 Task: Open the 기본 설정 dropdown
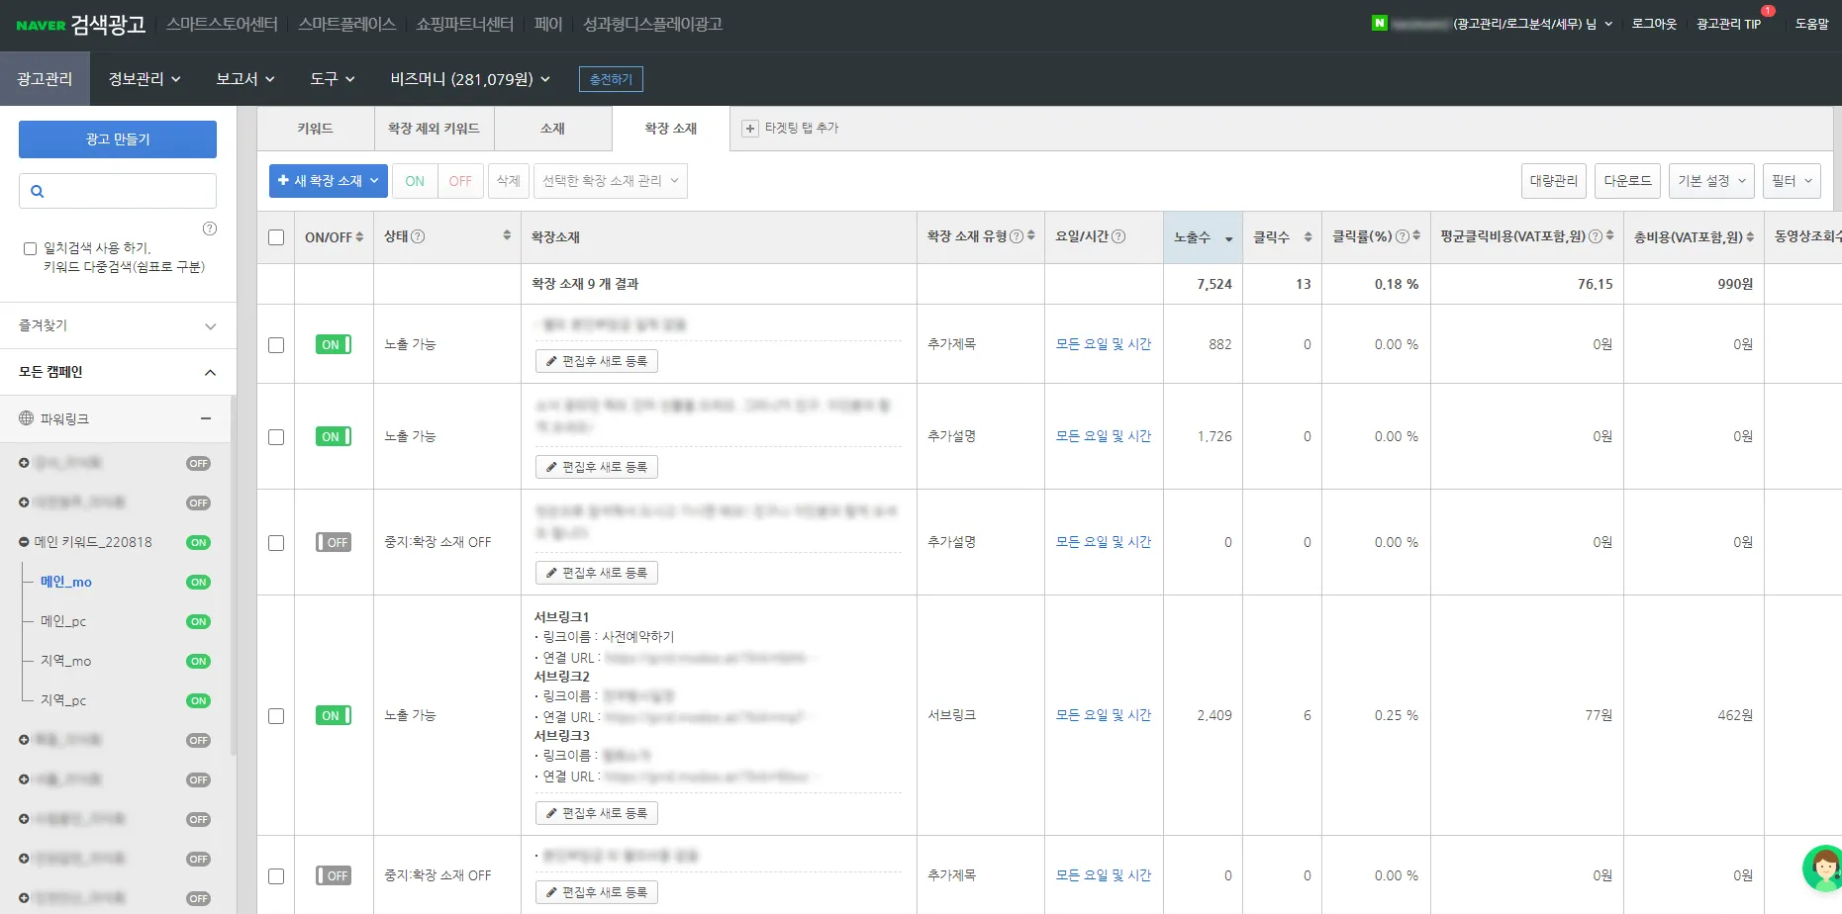(x=1711, y=181)
